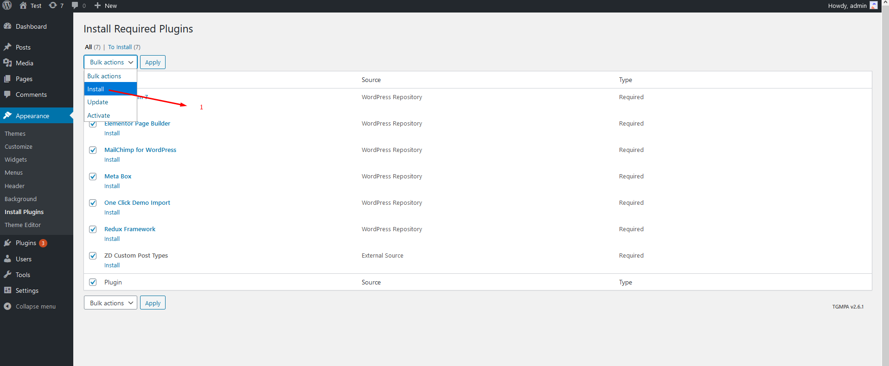The width and height of the screenshot is (889, 366).
Task: Click the Media icon in sidebar
Action: (7, 63)
